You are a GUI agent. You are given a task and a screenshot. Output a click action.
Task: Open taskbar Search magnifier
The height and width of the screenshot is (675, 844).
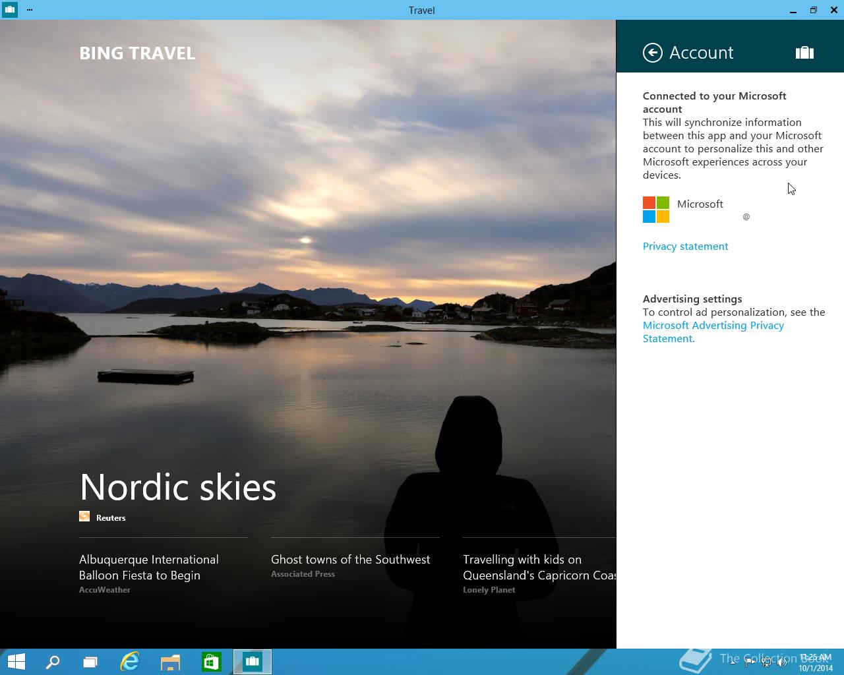52,662
